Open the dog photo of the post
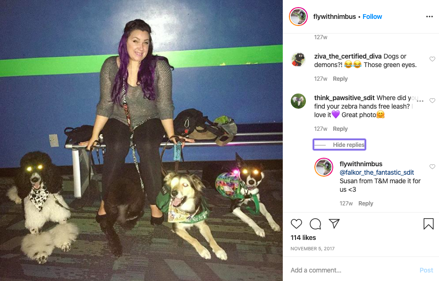 click(142, 140)
